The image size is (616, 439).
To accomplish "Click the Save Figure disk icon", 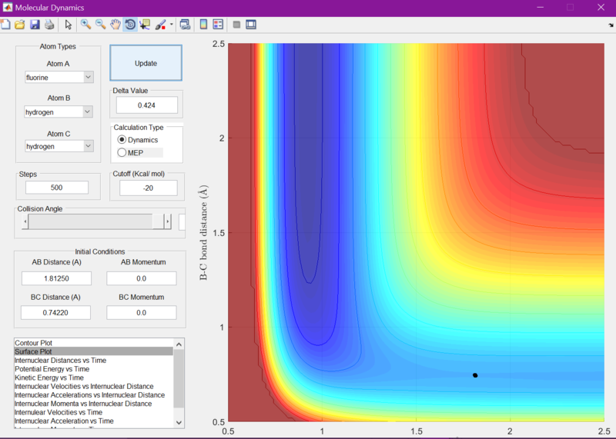I will tap(35, 25).
